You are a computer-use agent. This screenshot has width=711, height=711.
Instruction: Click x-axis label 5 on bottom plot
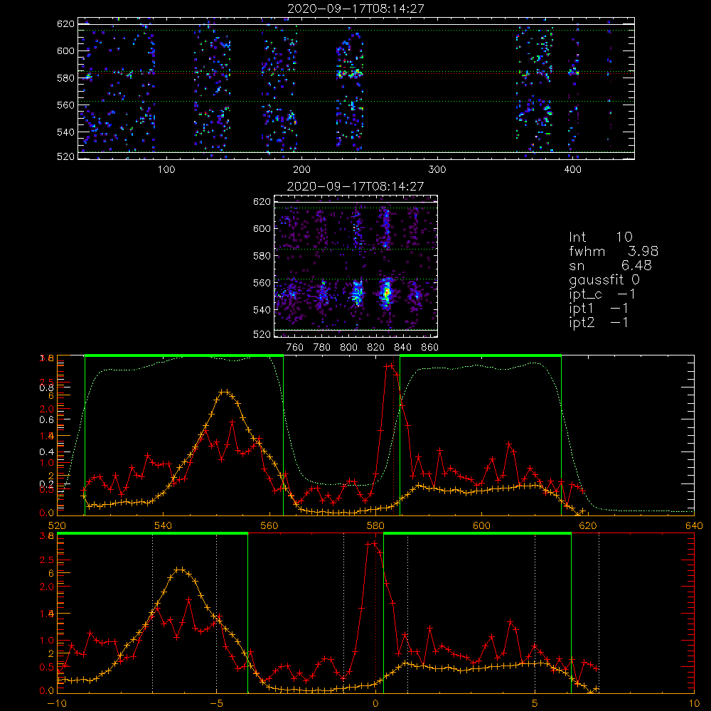pos(535,704)
